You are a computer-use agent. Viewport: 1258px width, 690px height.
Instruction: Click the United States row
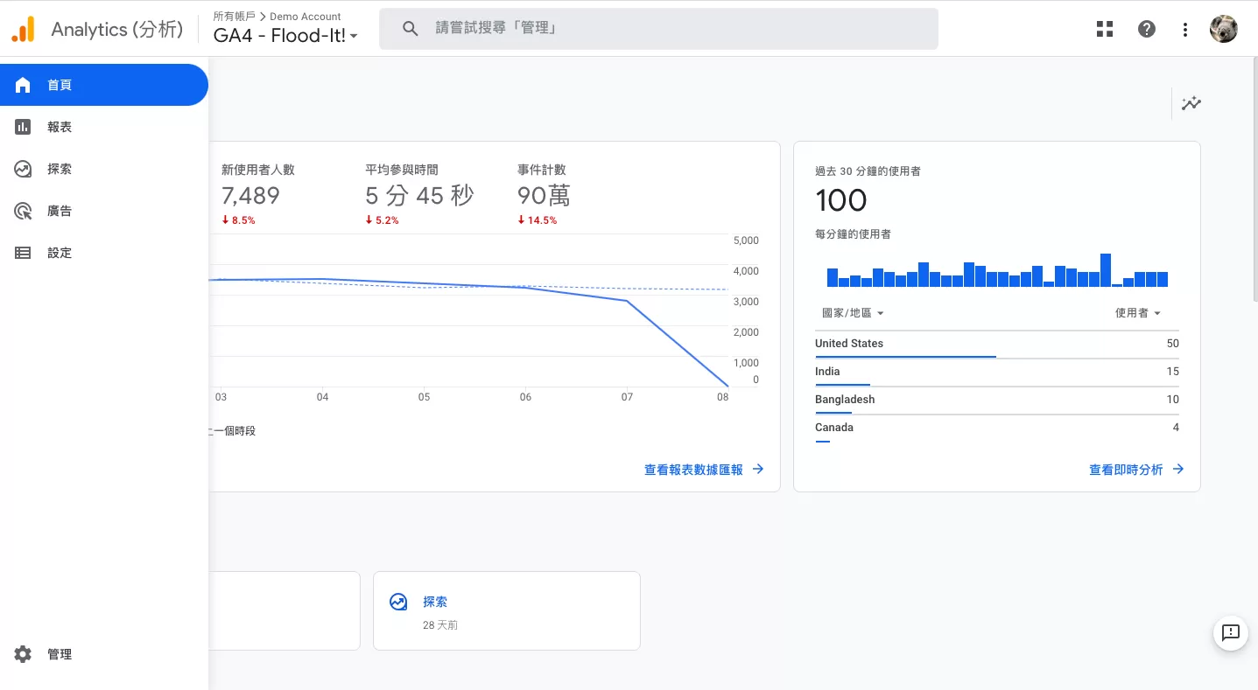(x=997, y=344)
